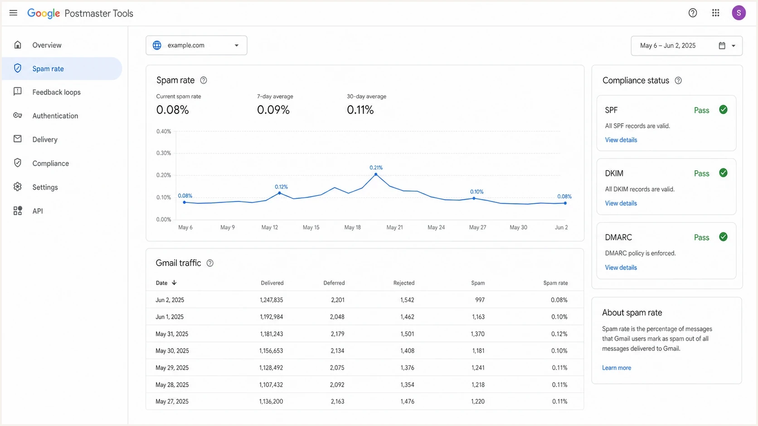
Task: Open Gmail traffic help tooltip icon
Action: pyautogui.click(x=210, y=263)
